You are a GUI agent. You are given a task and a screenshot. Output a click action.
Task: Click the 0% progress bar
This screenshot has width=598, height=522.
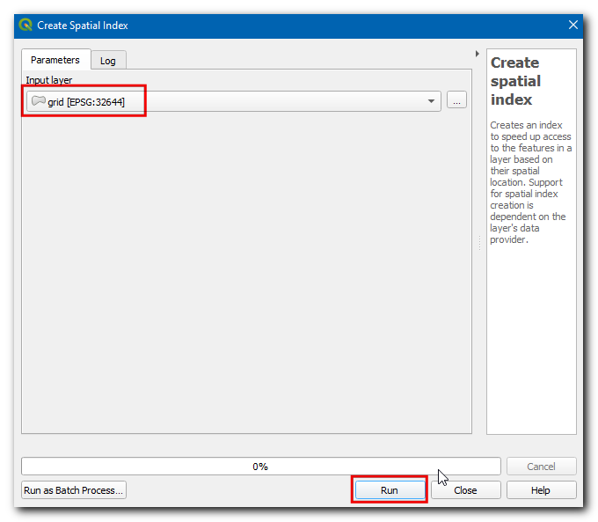260,467
